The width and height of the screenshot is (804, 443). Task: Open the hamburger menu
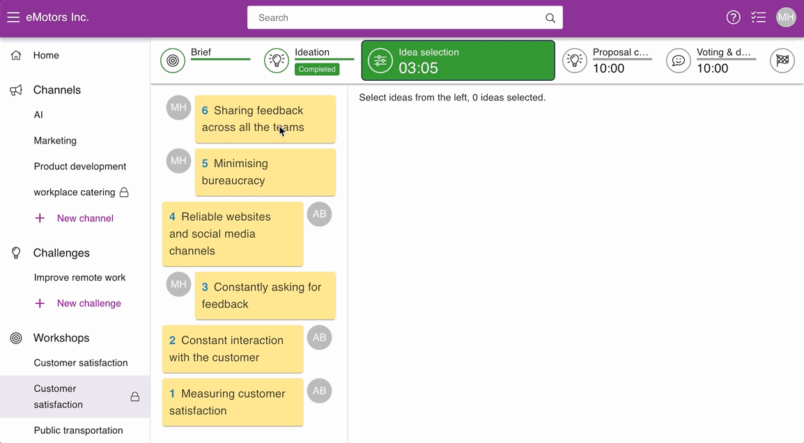(x=13, y=17)
